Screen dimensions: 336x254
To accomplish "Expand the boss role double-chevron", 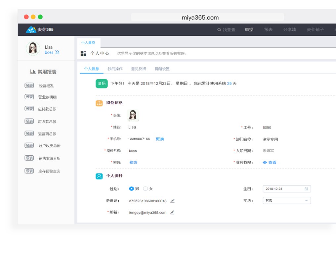I will [x=57, y=52].
